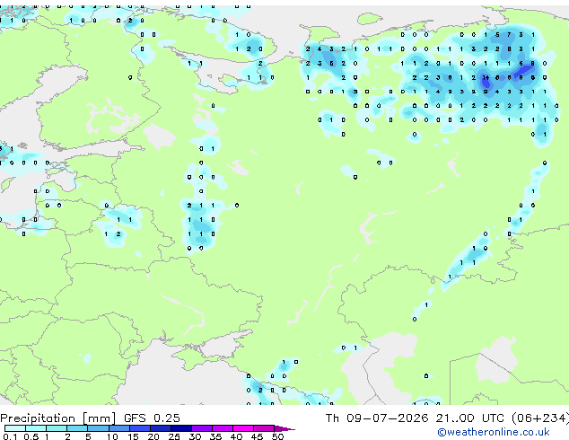Pick the 10–15 mm legend swatch
Screen dimensions: 569x440
[x=118, y=428]
